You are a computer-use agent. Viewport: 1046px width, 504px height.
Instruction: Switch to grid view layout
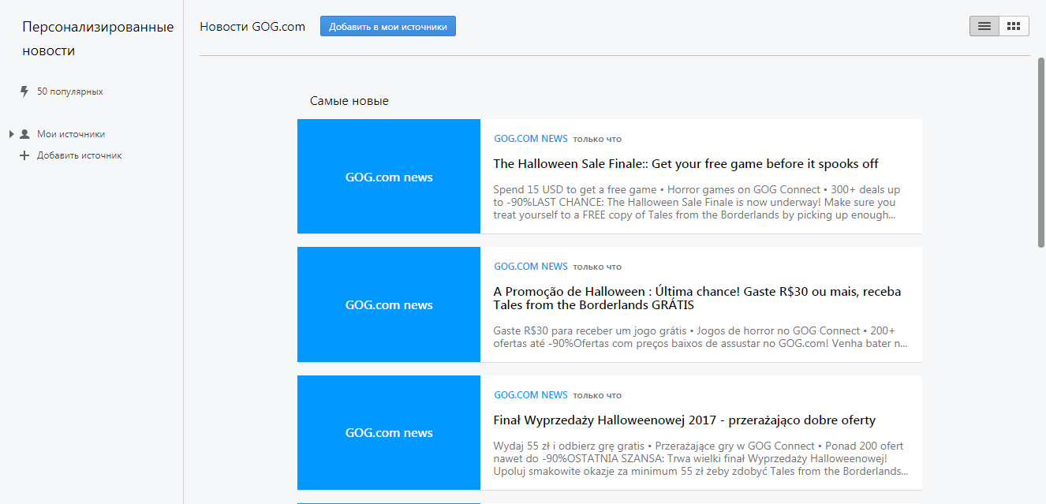(x=1014, y=26)
